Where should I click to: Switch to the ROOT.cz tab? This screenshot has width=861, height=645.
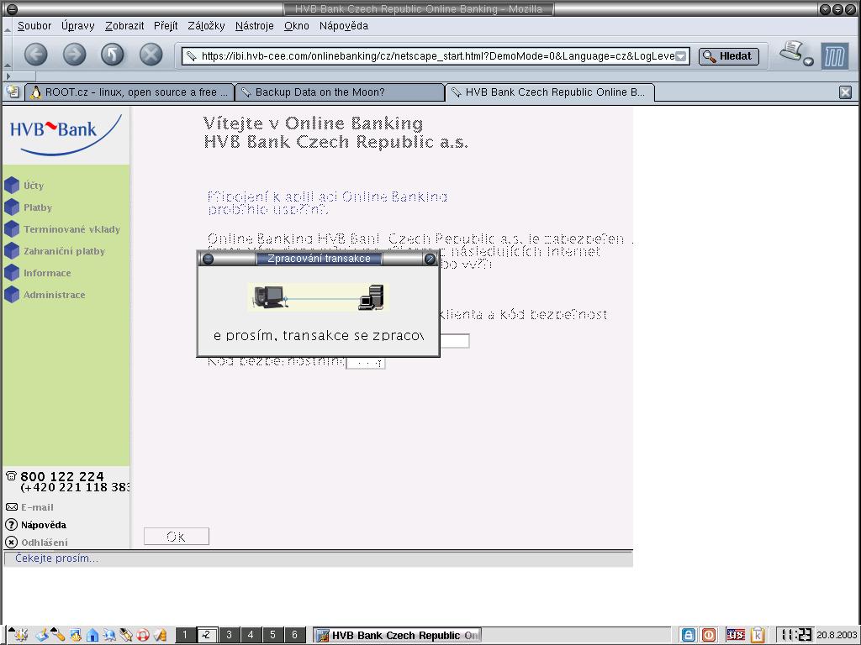click(129, 92)
